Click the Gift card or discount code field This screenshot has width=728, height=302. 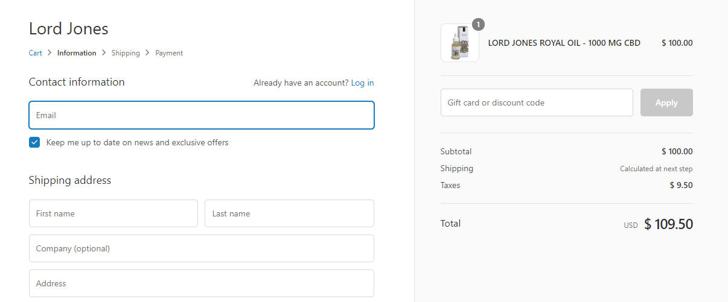[x=537, y=102]
